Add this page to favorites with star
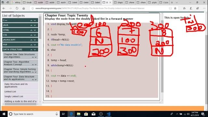The width and height of the screenshot is (208, 117). click(175, 8)
